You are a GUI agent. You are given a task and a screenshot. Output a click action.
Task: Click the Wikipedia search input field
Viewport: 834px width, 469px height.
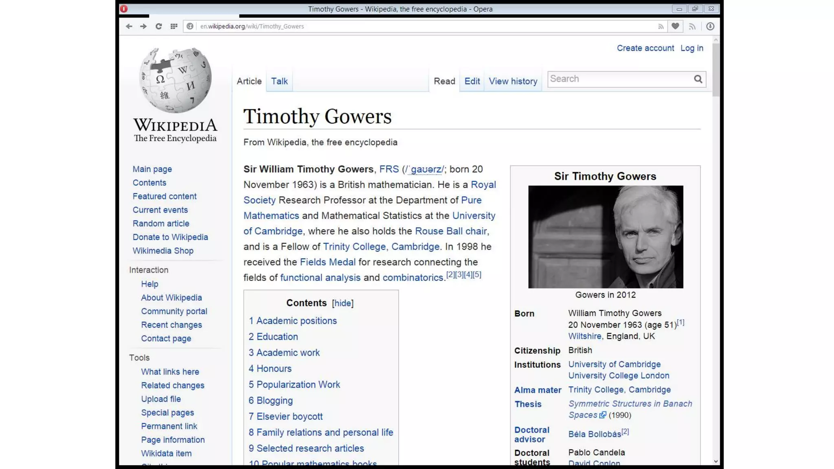click(619, 79)
